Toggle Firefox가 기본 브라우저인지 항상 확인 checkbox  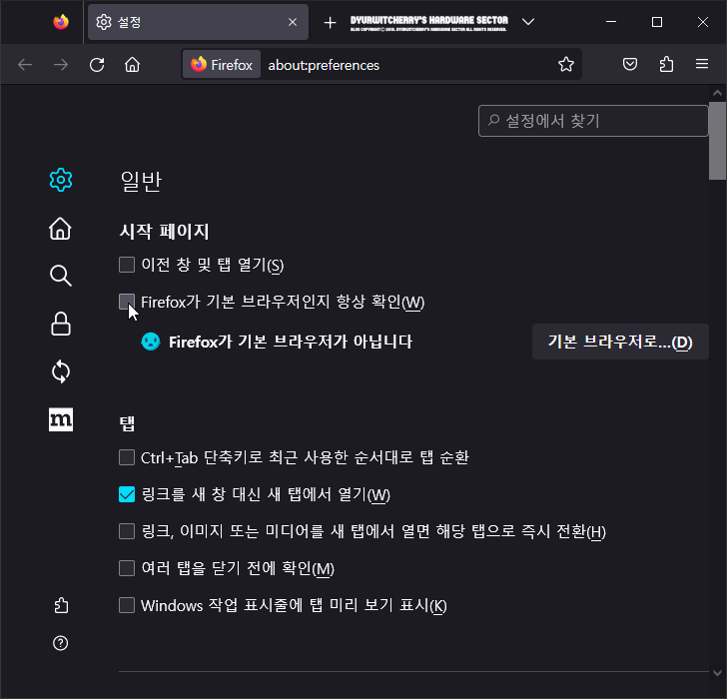[x=127, y=302]
